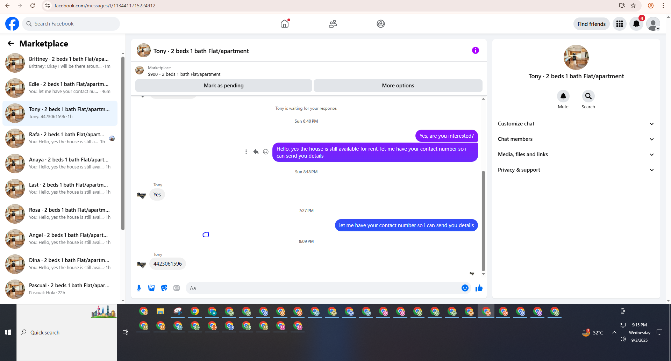The width and height of the screenshot is (671, 361).
Task: Open the Friends icon in top navigation
Action: [333, 24]
